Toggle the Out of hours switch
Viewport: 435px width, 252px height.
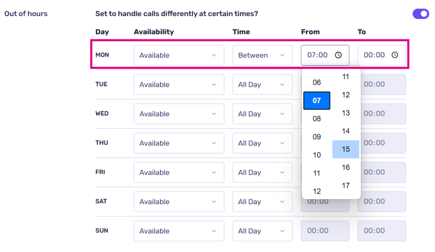(421, 14)
